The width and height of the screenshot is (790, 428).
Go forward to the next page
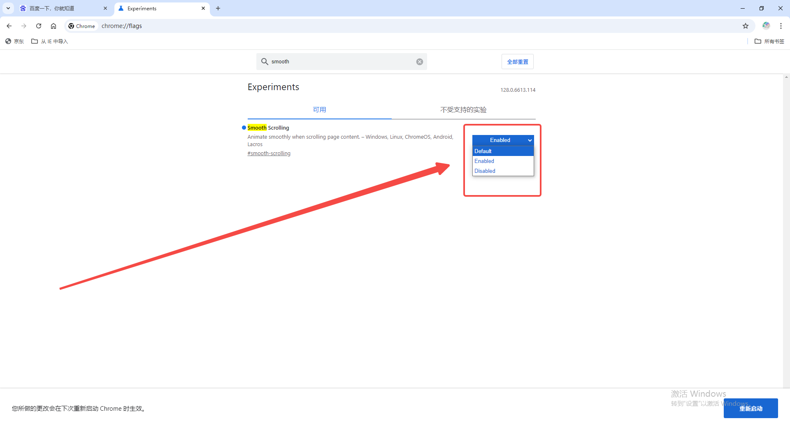pyautogui.click(x=24, y=26)
